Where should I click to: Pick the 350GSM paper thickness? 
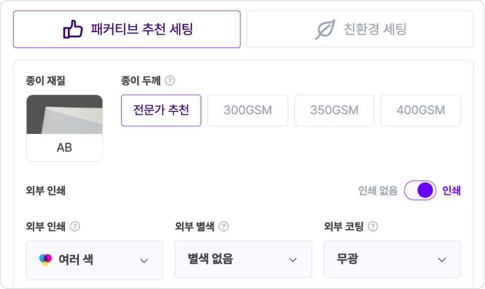(334, 110)
